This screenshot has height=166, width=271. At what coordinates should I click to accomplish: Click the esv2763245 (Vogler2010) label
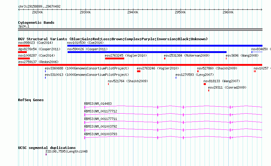tap(126, 55)
